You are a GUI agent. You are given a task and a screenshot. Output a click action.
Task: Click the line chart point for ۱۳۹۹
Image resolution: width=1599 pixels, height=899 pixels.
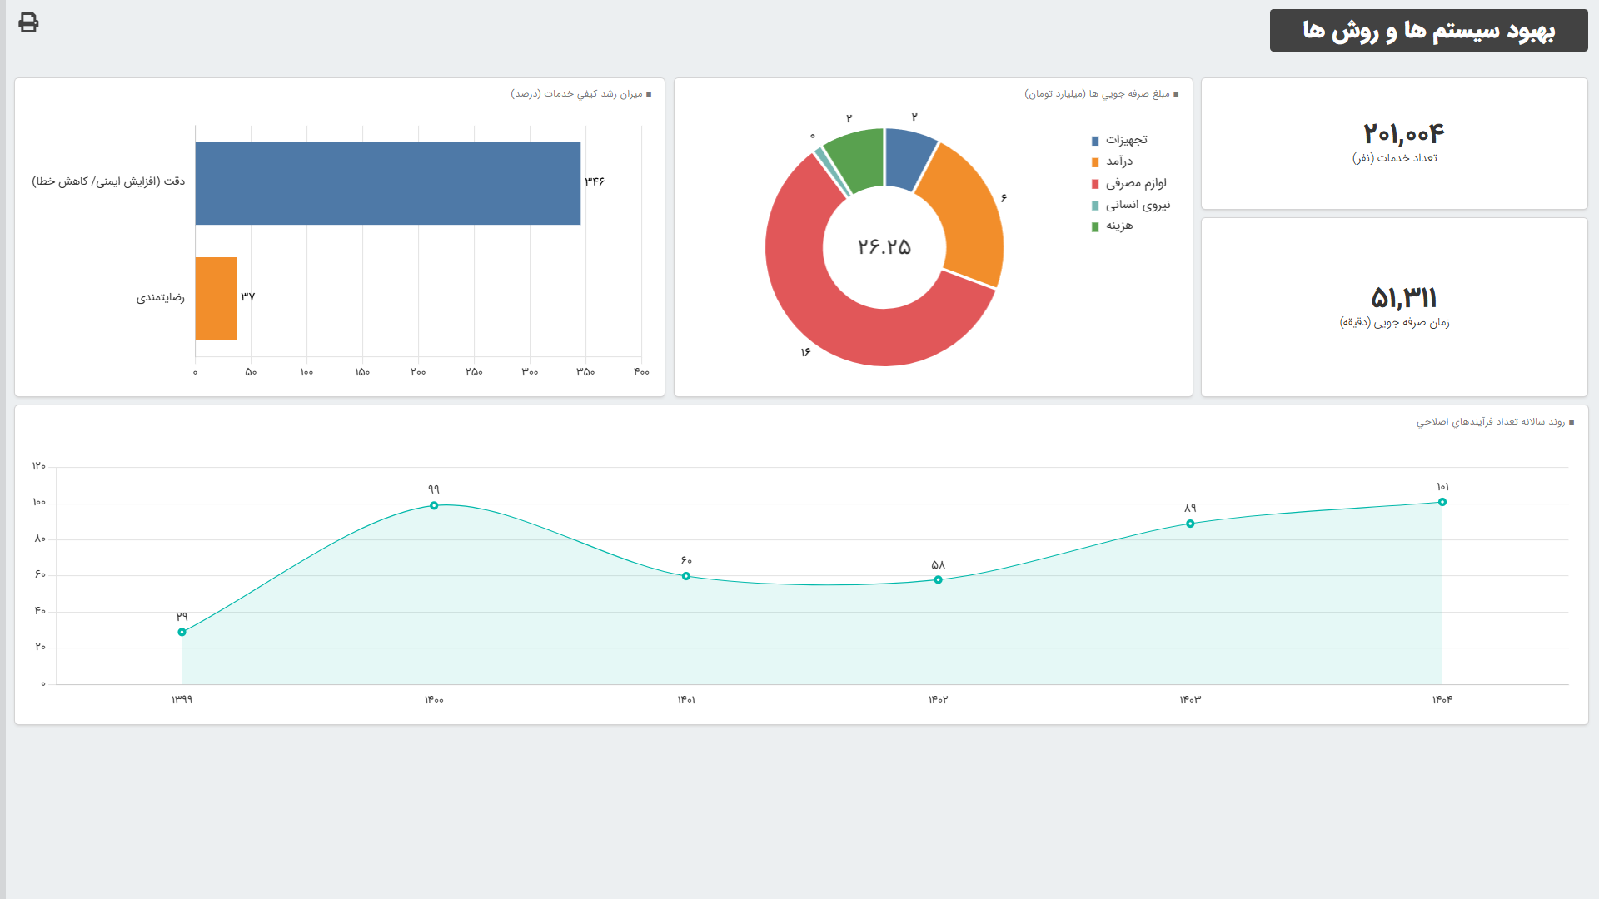[x=182, y=633]
